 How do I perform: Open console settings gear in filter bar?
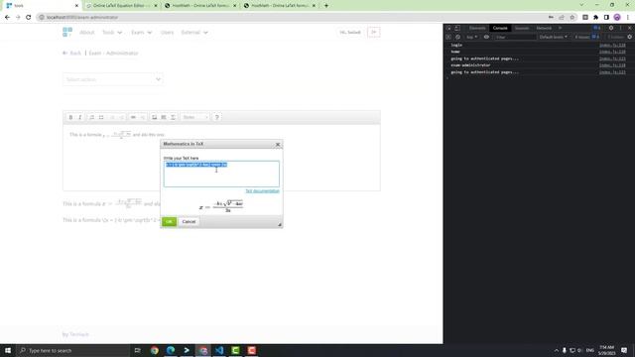tap(630, 37)
